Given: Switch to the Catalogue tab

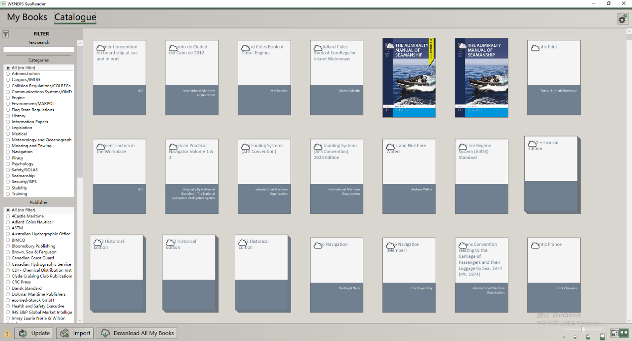Looking at the screenshot, I should pyautogui.click(x=75, y=17).
